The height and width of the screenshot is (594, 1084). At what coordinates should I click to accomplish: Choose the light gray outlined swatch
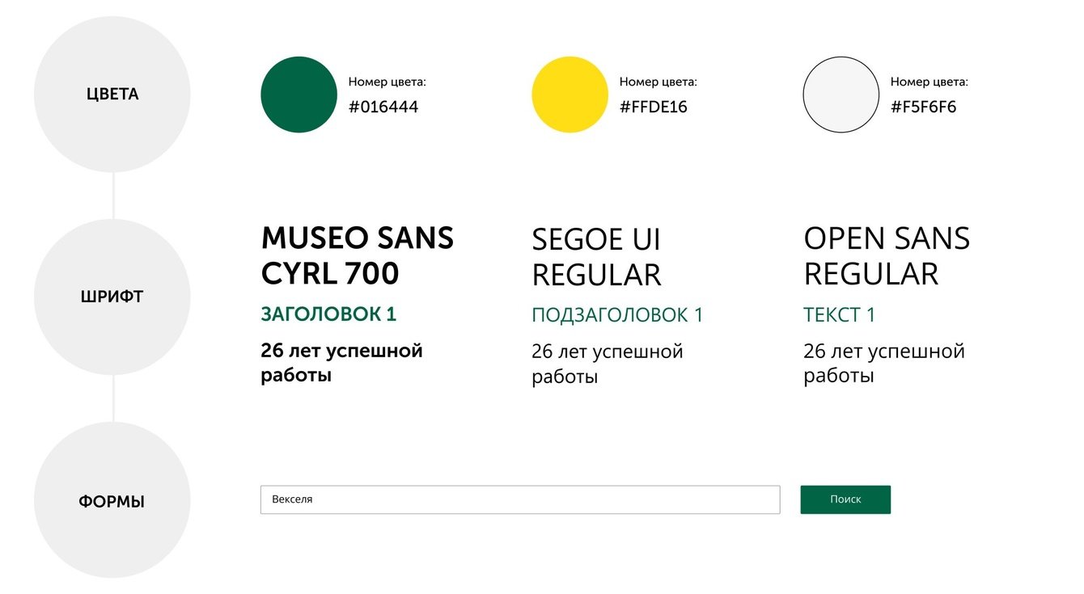tap(841, 95)
